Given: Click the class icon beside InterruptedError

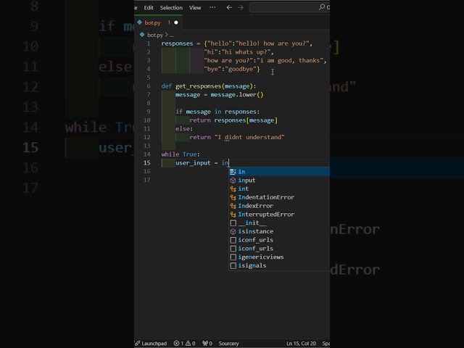Looking at the screenshot, I should (x=233, y=215).
